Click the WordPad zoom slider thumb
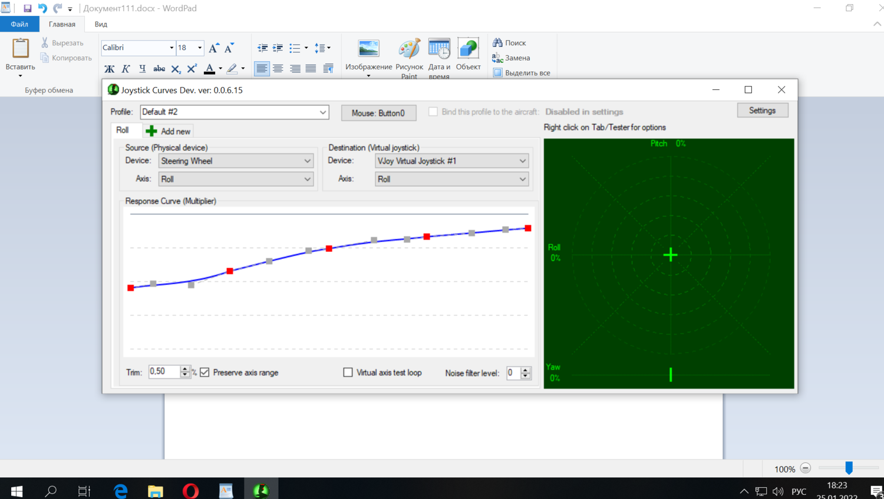Viewport: 884px width, 499px height. 849,468
